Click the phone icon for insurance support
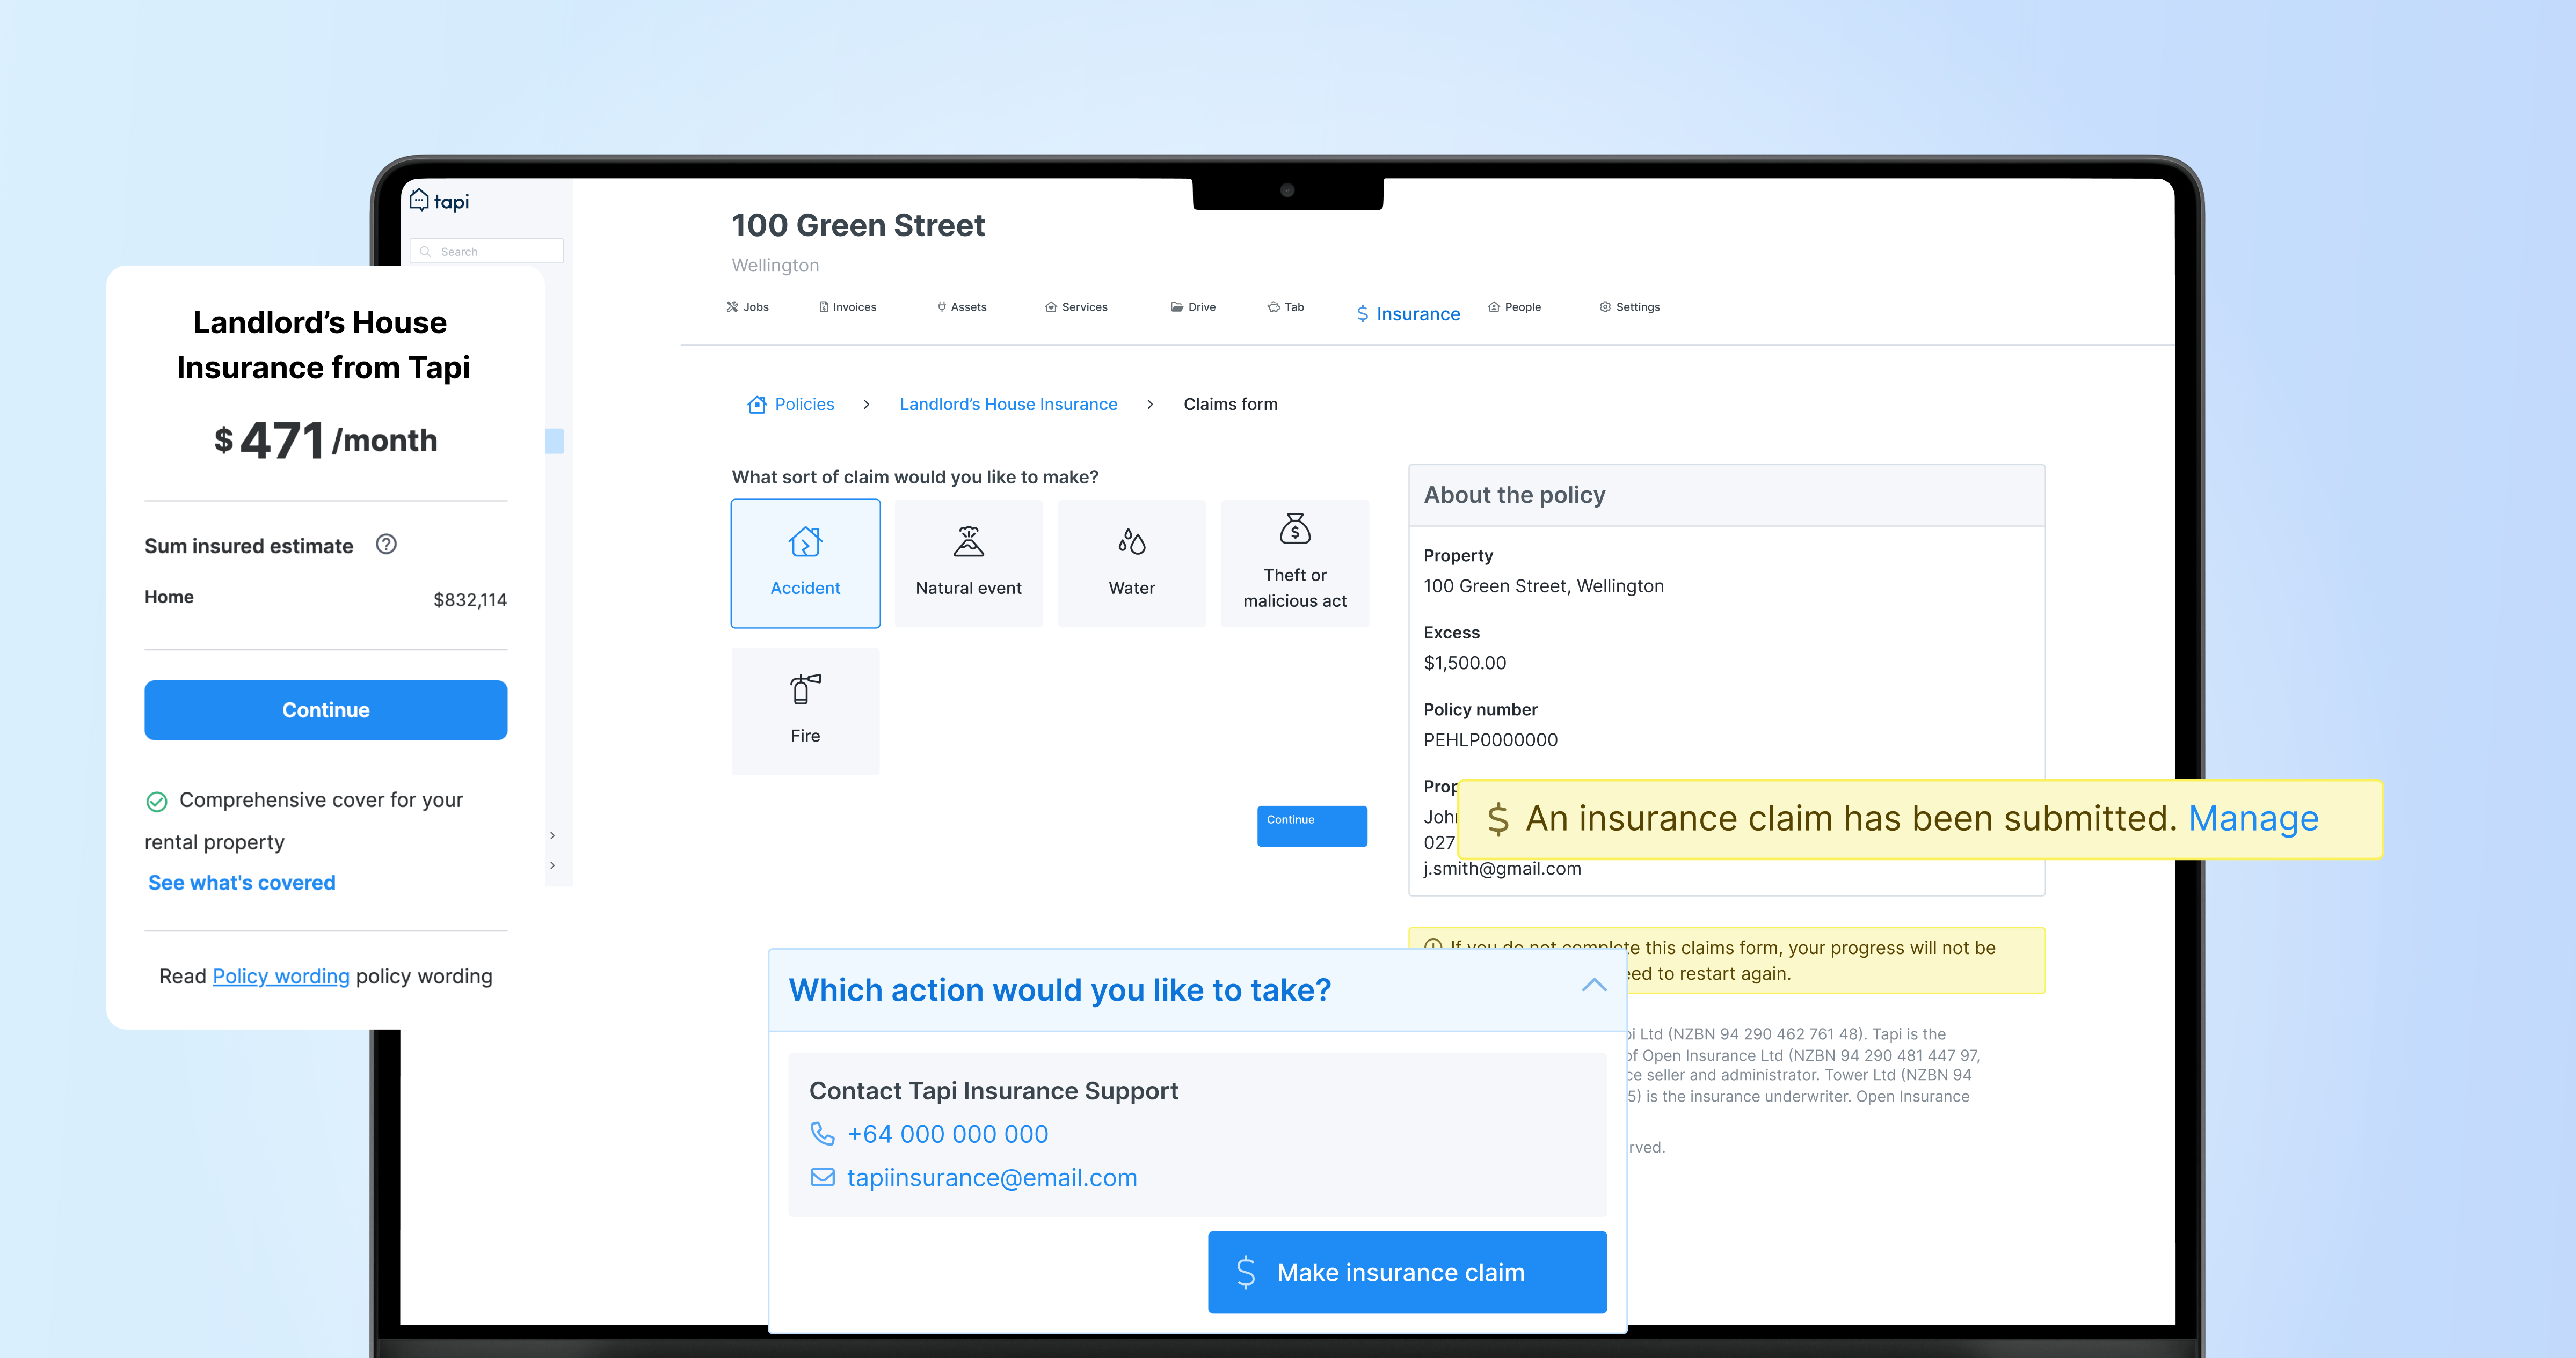Viewport: 2576px width, 1358px height. (822, 1133)
